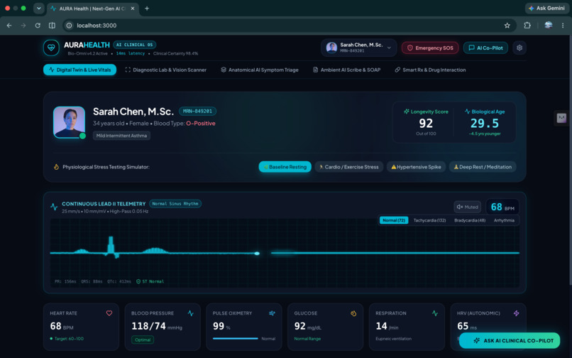Select Arrhythmia rhythm option
The image size is (572, 358).
[x=504, y=220]
